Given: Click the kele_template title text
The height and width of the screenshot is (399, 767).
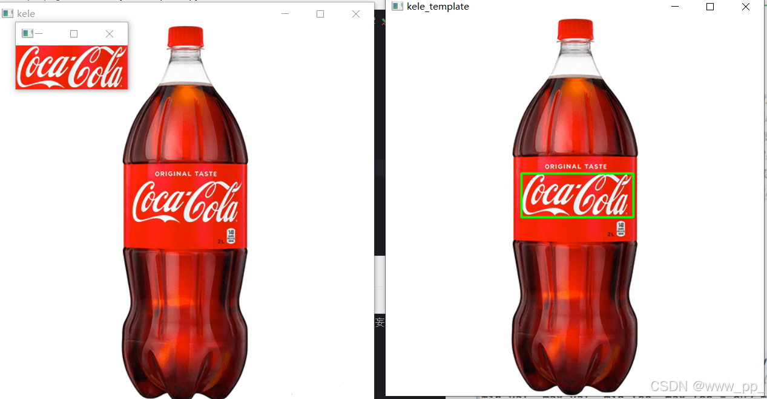Looking at the screenshot, I should pos(438,7).
